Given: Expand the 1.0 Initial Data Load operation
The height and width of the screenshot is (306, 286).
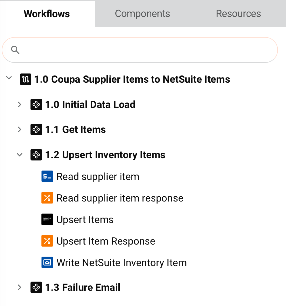Looking at the screenshot, I should point(20,104).
